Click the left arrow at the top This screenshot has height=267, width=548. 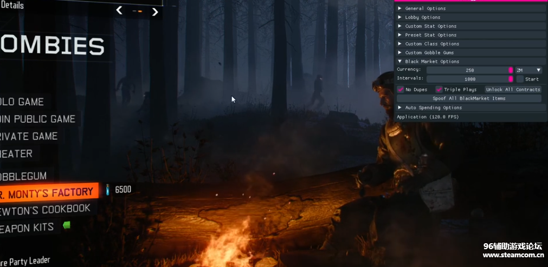pyautogui.click(x=119, y=10)
